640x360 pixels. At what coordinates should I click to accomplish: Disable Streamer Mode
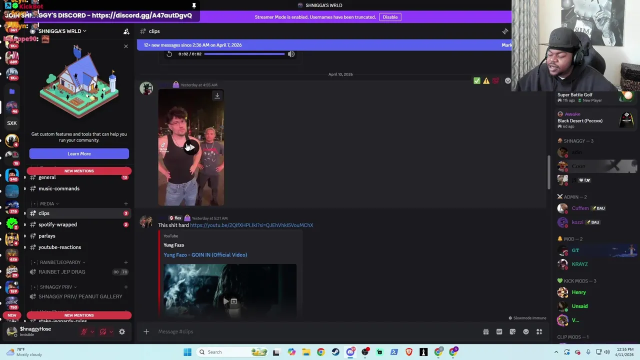tap(390, 17)
